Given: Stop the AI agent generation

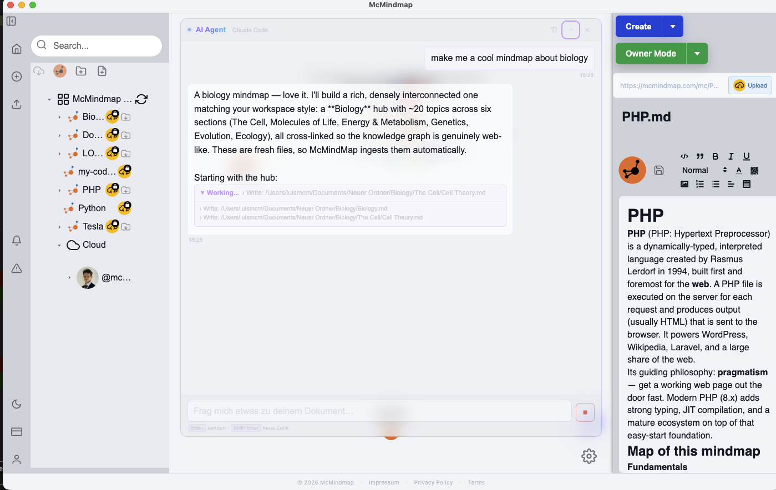Looking at the screenshot, I should click(x=585, y=412).
